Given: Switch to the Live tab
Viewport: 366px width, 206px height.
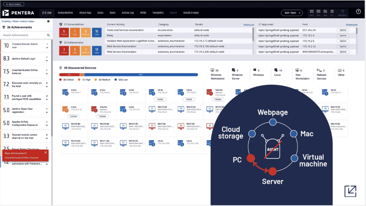Looking at the screenshot, I should pos(47,13).
